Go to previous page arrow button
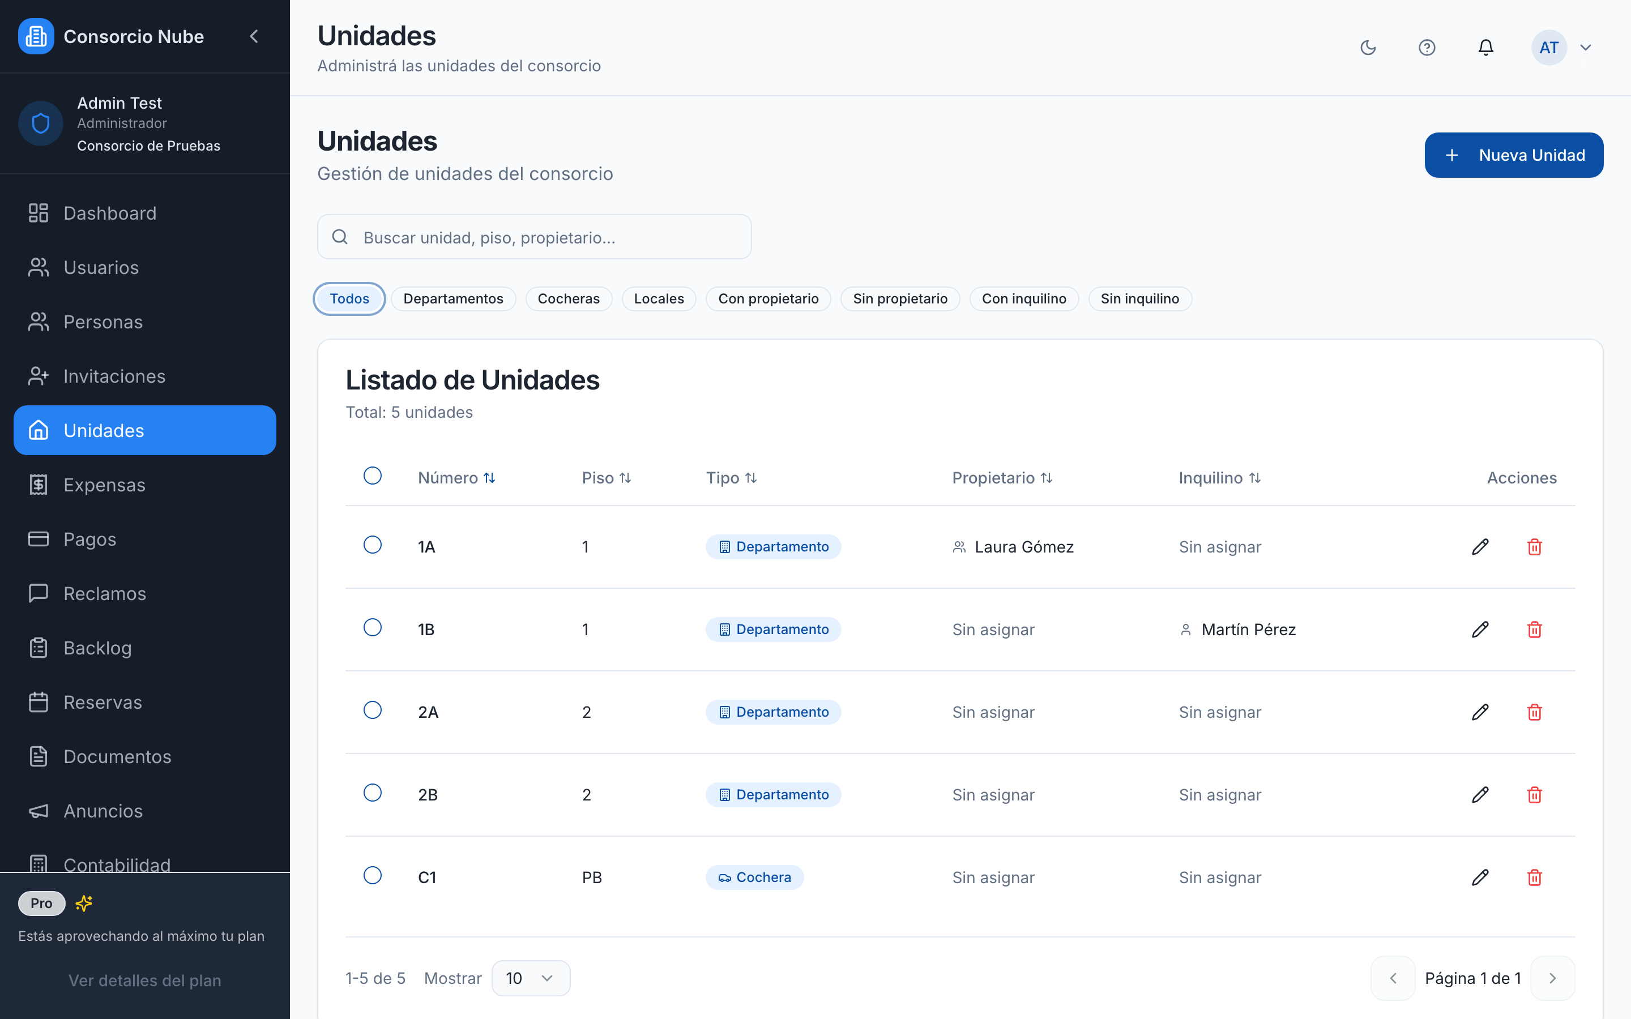 [1393, 978]
